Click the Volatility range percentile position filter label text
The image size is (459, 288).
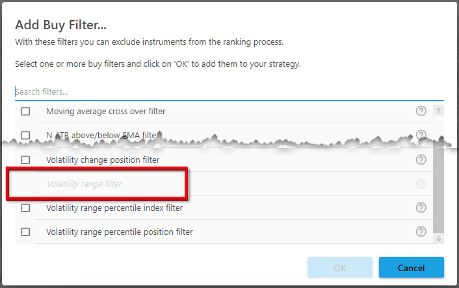[120, 232]
